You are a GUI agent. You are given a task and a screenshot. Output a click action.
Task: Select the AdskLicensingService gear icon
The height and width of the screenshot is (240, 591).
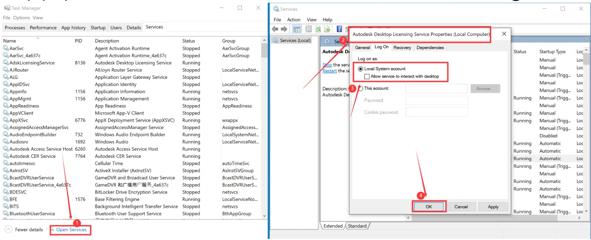coord(6,63)
